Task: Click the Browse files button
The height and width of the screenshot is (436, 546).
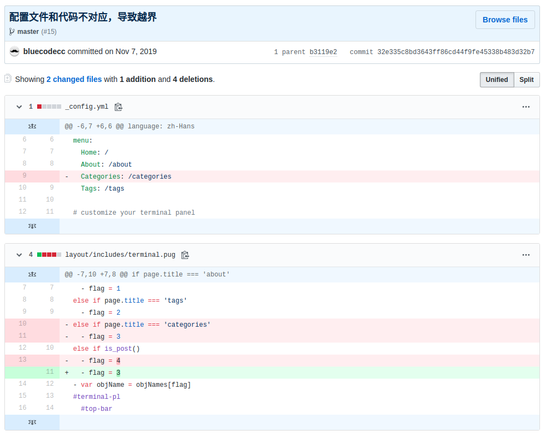Action: coord(504,20)
